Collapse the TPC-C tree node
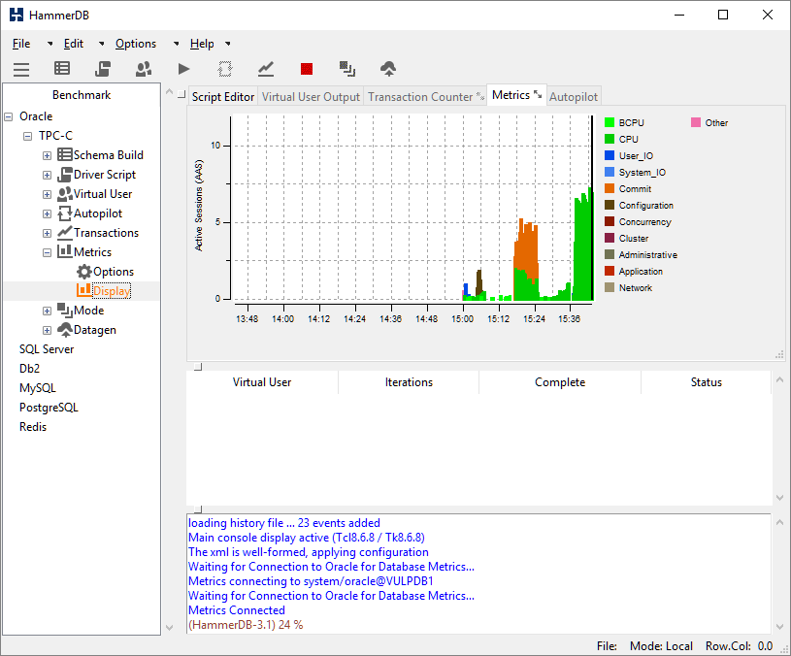The height and width of the screenshot is (656, 791). [28, 136]
